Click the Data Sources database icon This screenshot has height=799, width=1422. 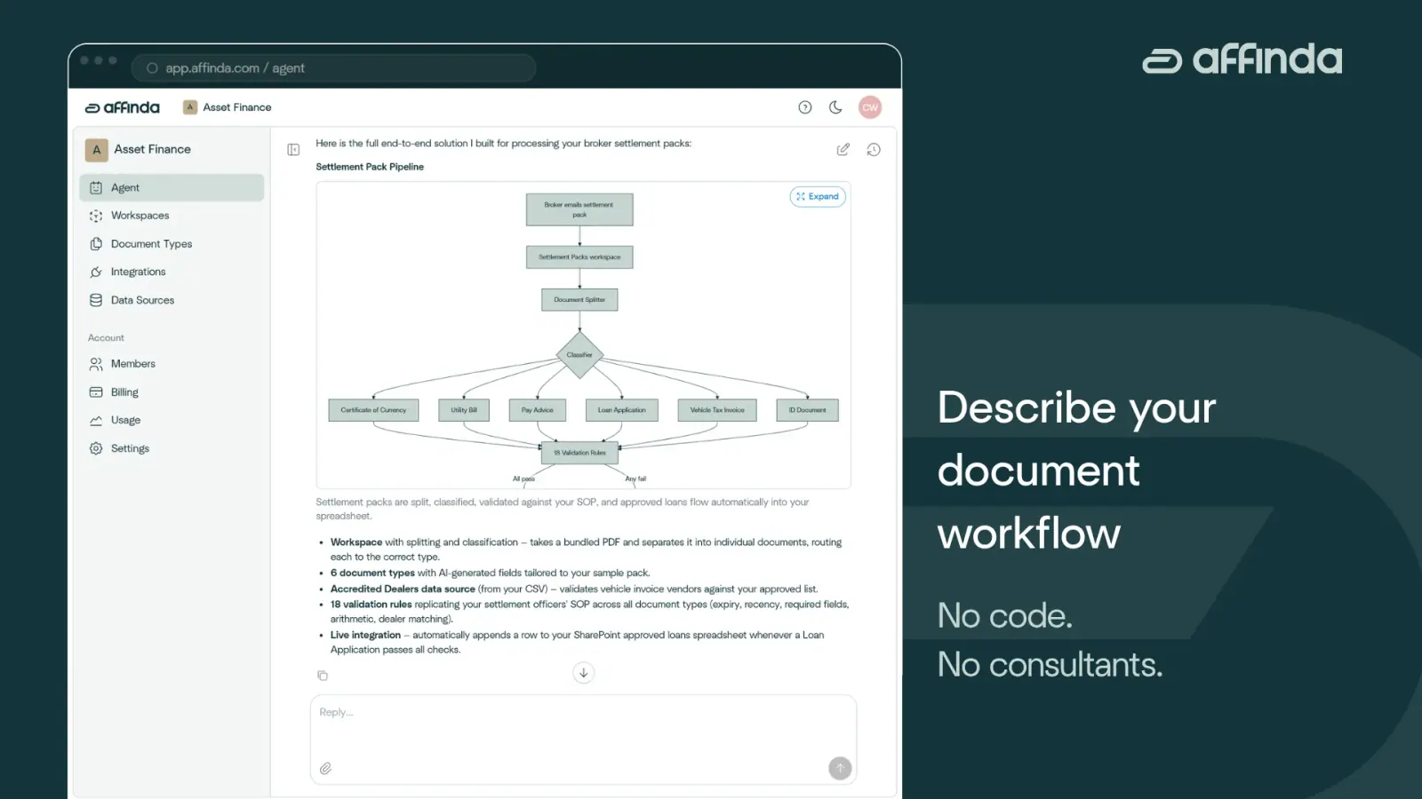coord(96,300)
